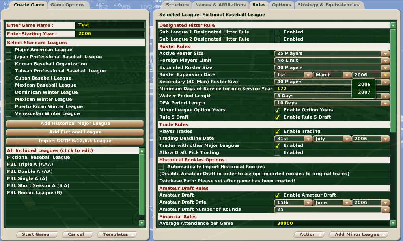This screenshot has height=241, width=403.
Task: Choose 2007 from the open year list
Action: [364, 92]
